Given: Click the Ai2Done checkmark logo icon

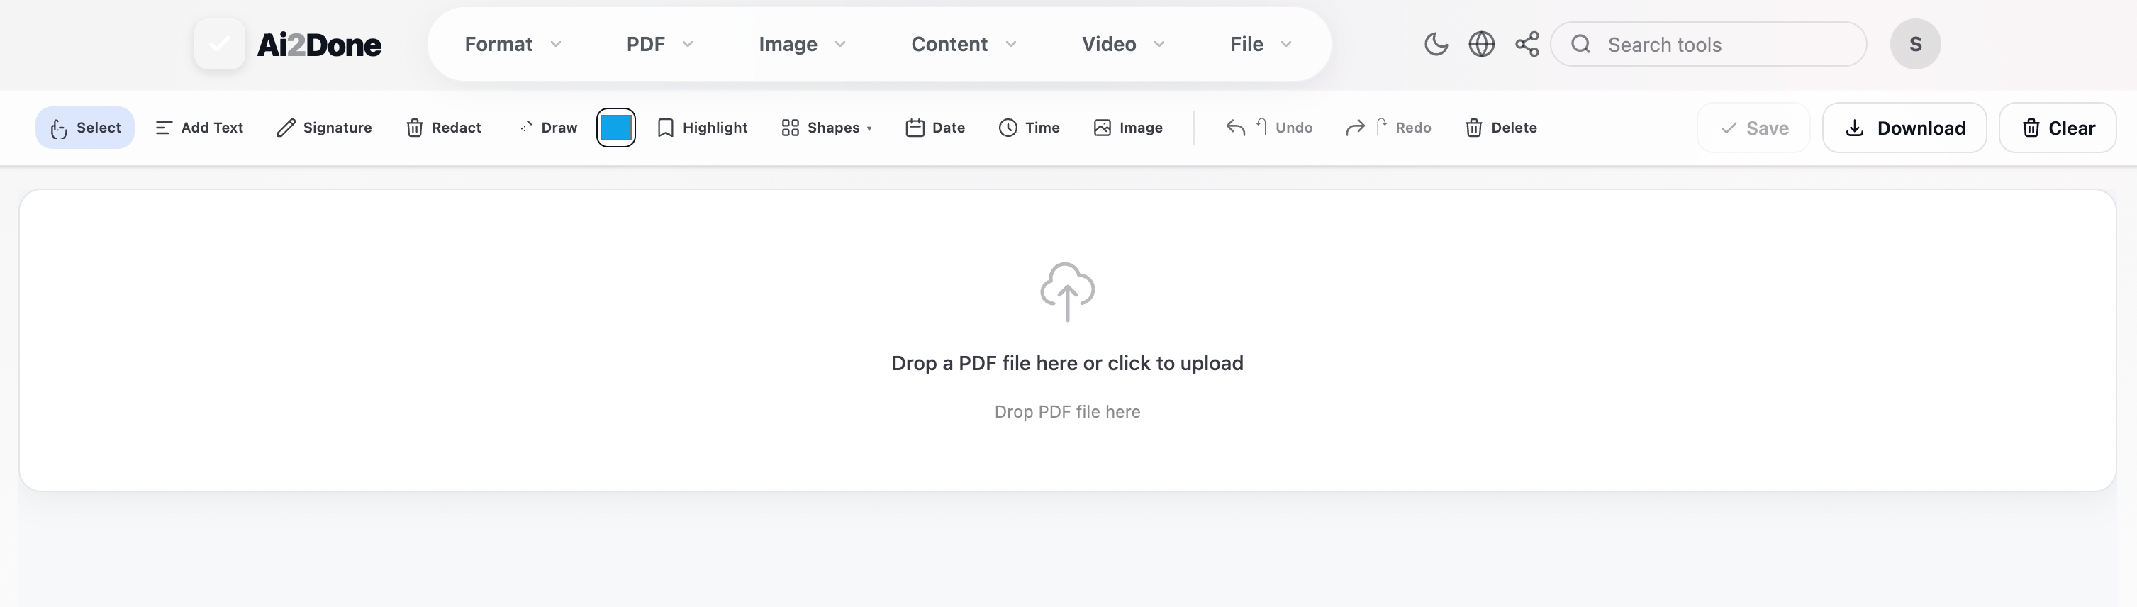Looking at the screenshot, I should (219, 44).
